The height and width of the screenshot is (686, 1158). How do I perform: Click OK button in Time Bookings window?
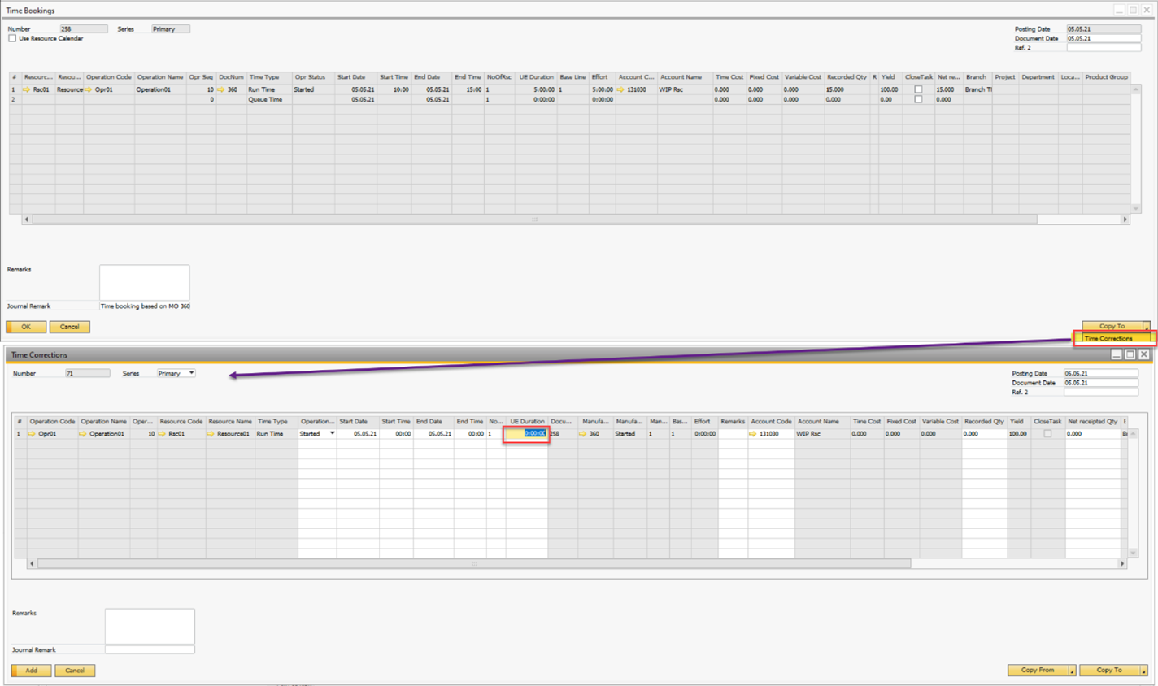tap(26, 327)
